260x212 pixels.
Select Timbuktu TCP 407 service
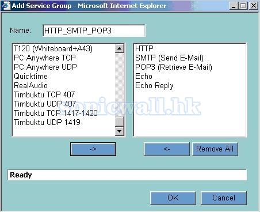click(44, 94)
